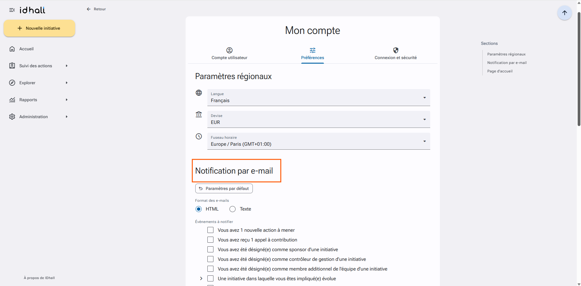Click the Accueil home icon
581x286 pixels.
(x=12, y=49)
